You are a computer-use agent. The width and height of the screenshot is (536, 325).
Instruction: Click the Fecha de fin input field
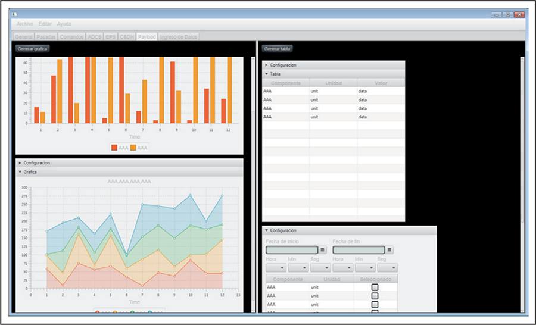click(359, 250)
